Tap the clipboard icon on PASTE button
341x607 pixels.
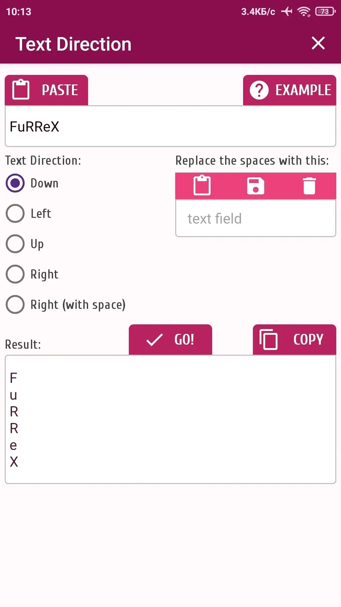[21, 90]
